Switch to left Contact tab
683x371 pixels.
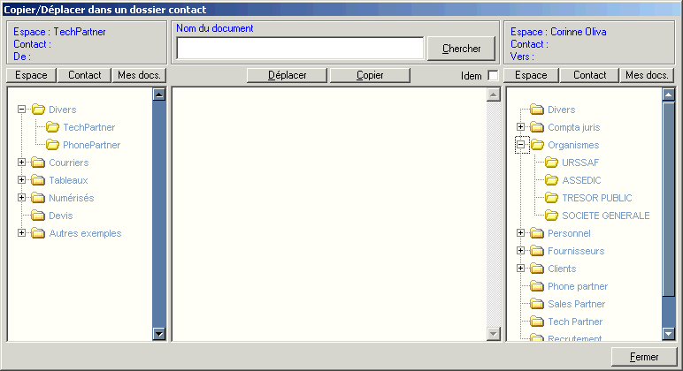pyautogui.click(x=85, y=75)
